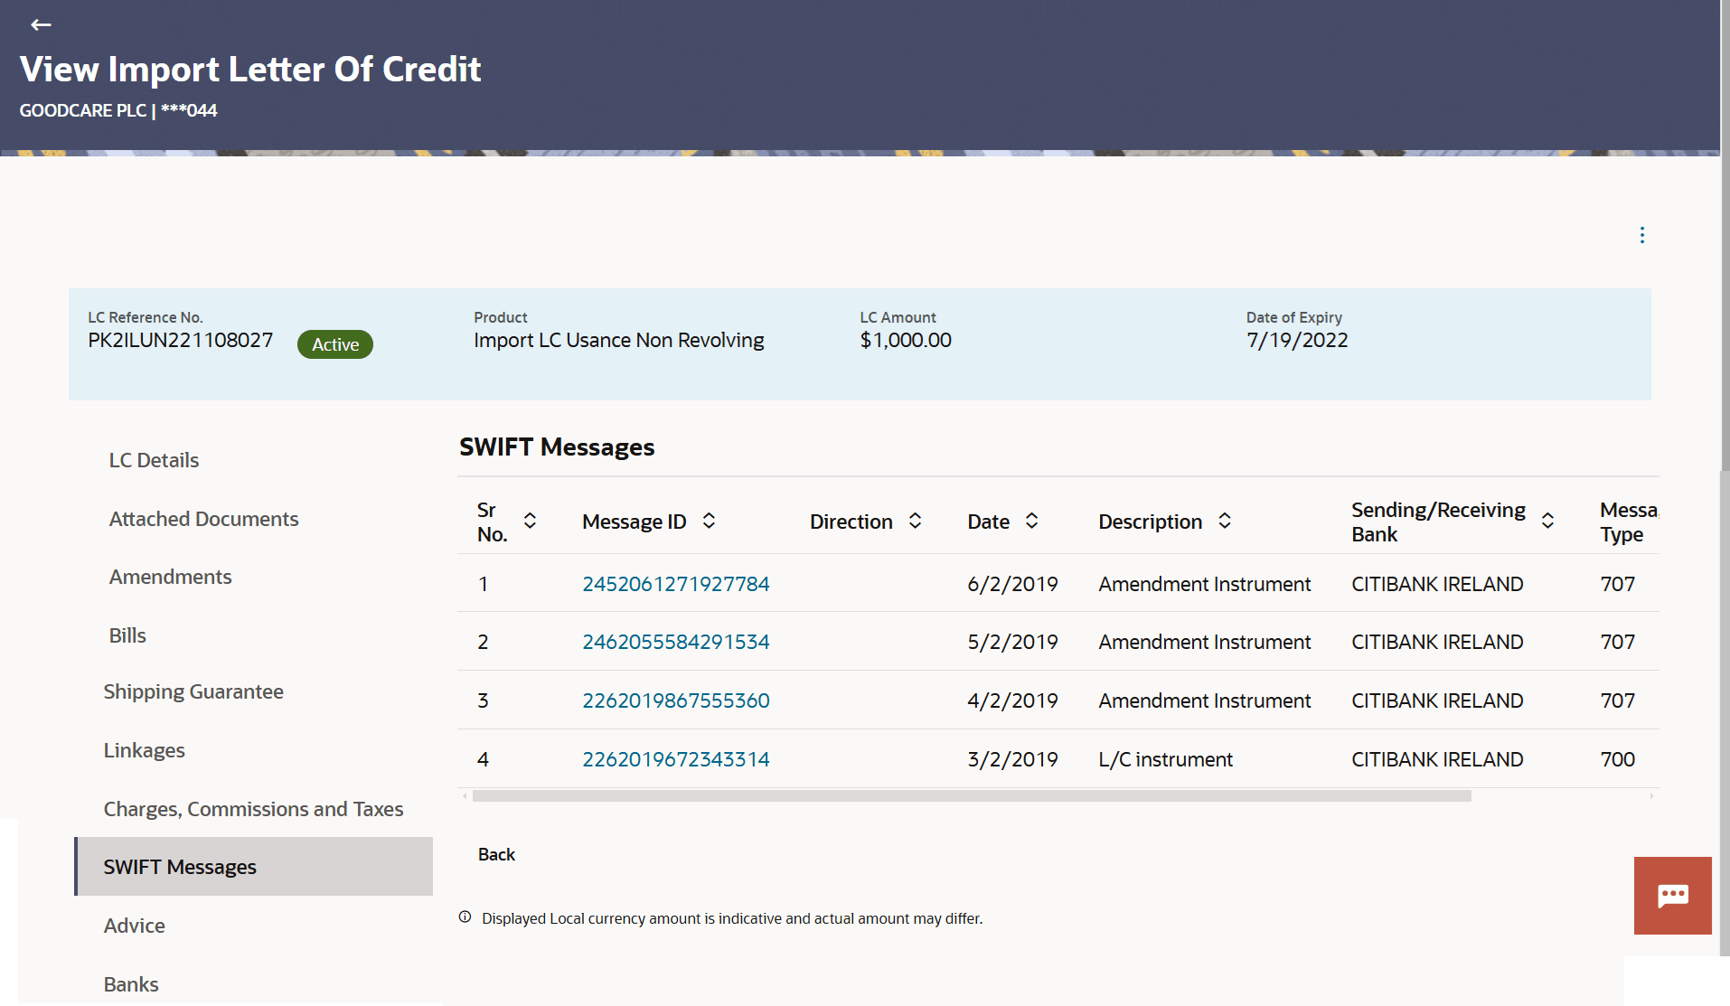Click the back arrow icon in header
The image size is (1730, 1006).
(41, 25)
